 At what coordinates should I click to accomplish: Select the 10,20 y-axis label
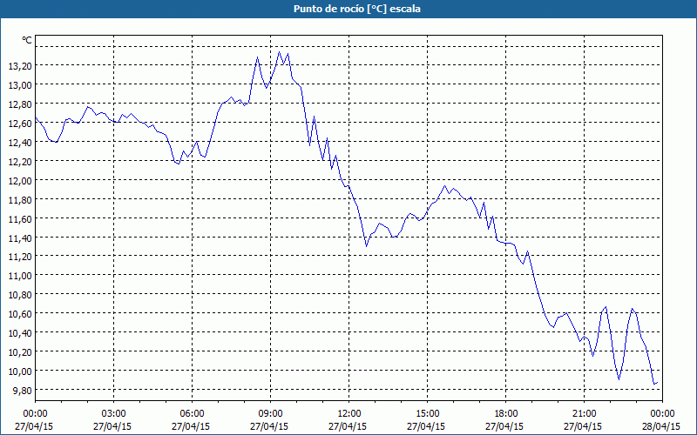coord(19,352)
